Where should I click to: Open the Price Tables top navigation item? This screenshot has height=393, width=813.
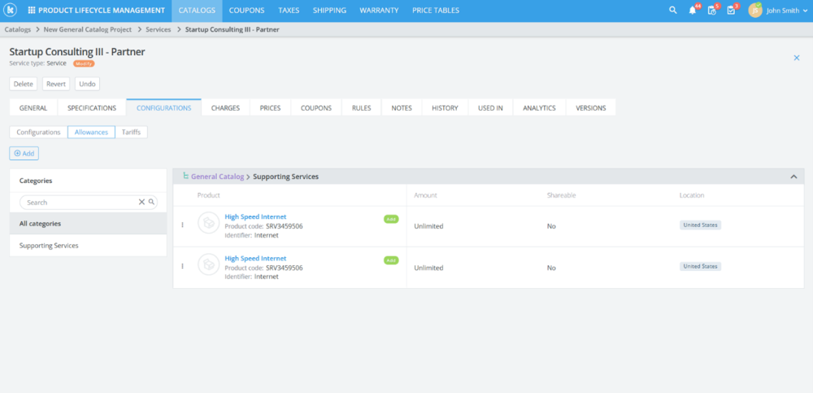click(x=436, y=11)
